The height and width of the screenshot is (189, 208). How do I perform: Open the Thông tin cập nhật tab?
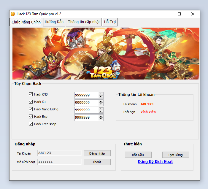84,22
